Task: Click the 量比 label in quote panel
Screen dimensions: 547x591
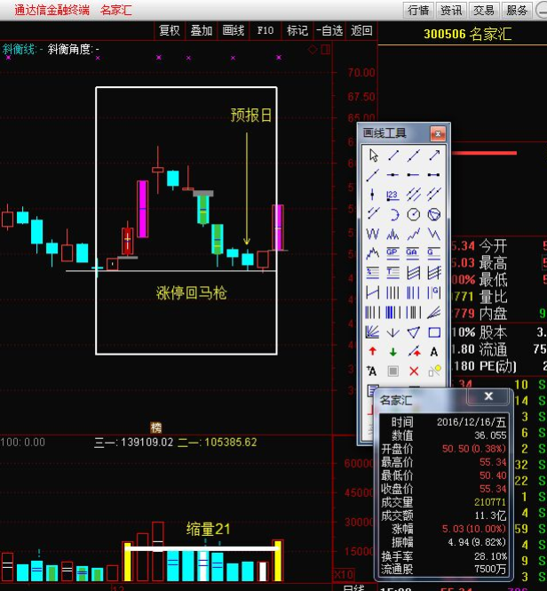Action: pos(493,296)
